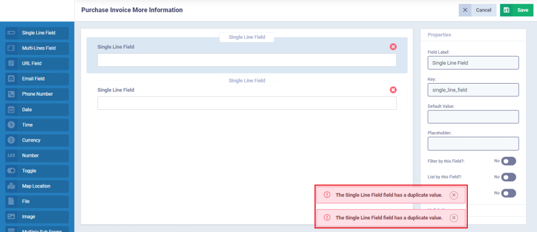Dismiss the upper duplicate value error
This screenshot has width=537, height=232.
click(454, 195)
